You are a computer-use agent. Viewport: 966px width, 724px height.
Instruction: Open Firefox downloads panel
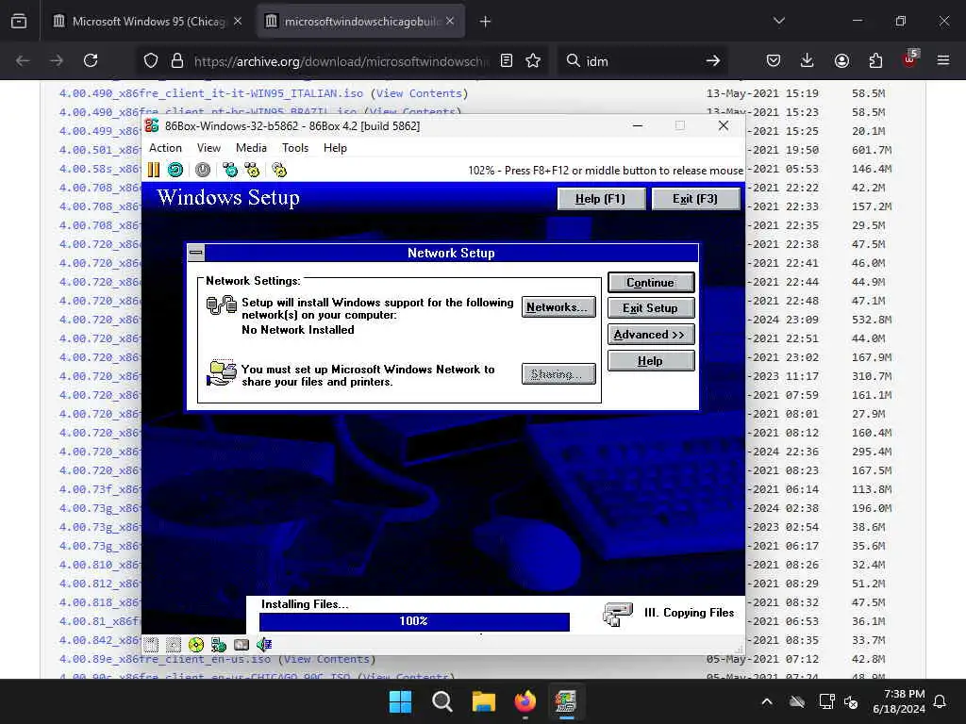tap(808, 60)
